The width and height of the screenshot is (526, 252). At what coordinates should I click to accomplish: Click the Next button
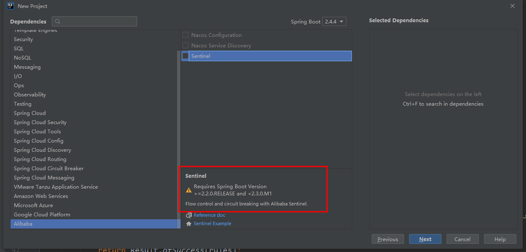pyautogui.click(x=425, y=239)
